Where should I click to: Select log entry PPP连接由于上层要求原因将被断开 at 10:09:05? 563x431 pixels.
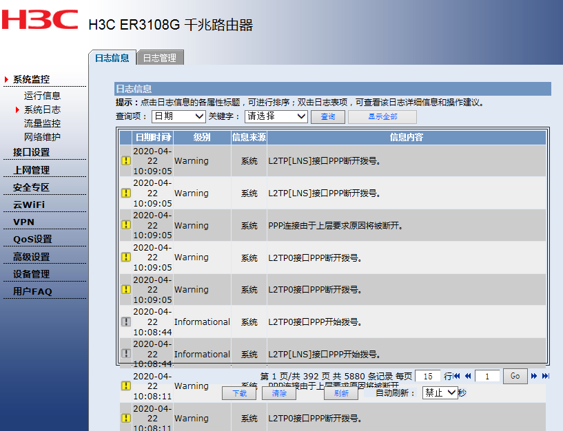point(332,225)
